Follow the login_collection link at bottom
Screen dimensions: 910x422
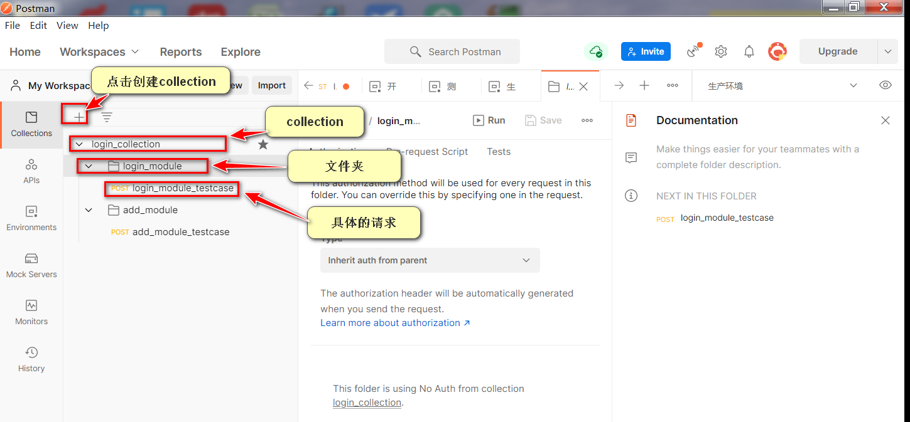click(367, 403)
